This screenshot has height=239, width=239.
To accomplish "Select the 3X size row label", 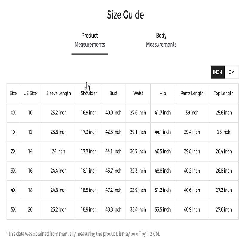I will [13, 171].
